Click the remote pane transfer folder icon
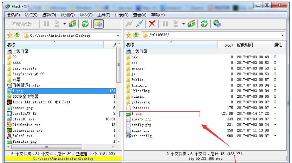This screenshot has height=163, width=292. pyautogui.click(x=192, y=24)
